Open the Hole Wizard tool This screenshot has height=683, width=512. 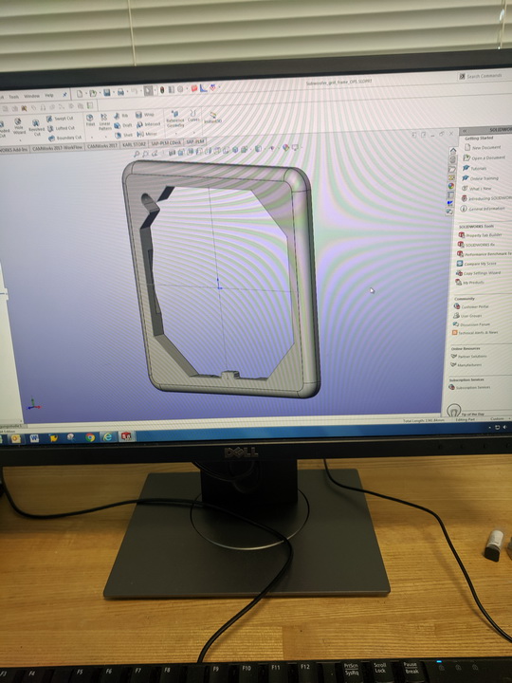tap(18, 126)
